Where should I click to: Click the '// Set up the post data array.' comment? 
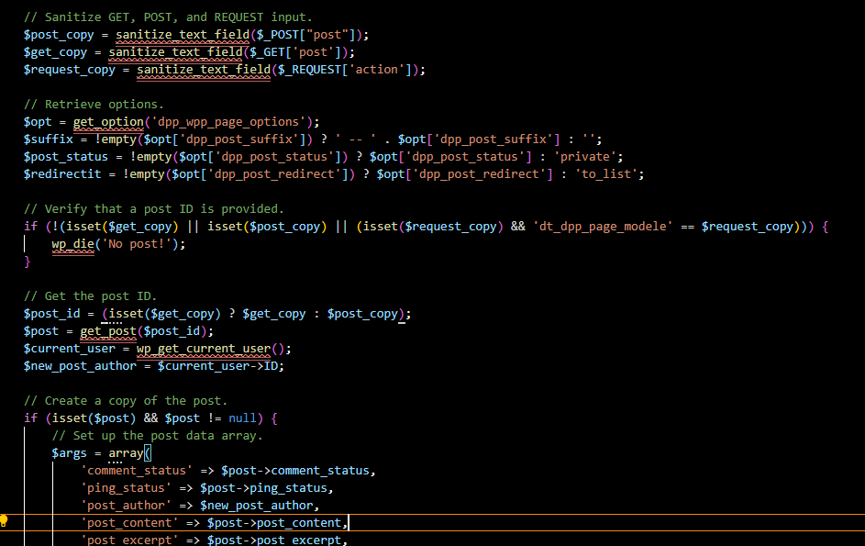coord(157,436)
